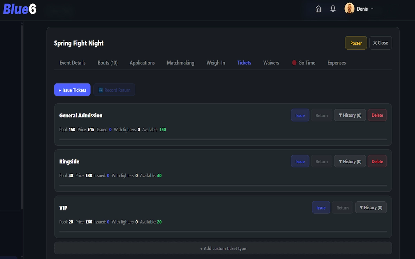Screen dimensions: 415x259
Task: Add custom ticket type
Action: pos(223,248)
